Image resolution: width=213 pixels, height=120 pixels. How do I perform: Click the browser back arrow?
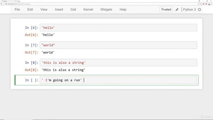[x=1, y=4]
